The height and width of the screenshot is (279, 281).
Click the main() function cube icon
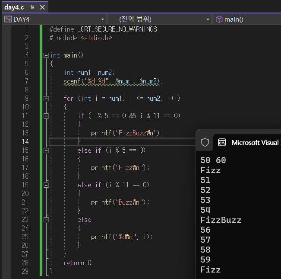point(219,19)
